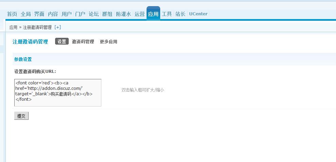336x162 pixels.
Task: Open the UCenter link in navigation
Action: pyautogui.click(x=198, y=14)
